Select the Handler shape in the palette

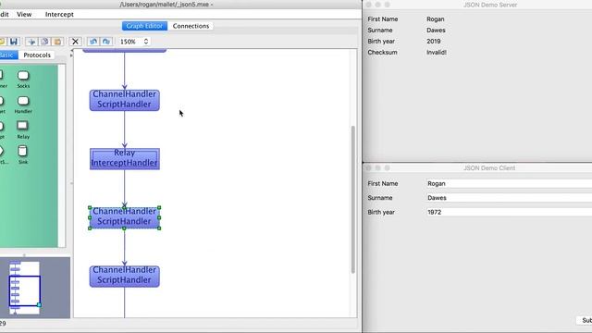pyautogui.click(x=23, y=105)
